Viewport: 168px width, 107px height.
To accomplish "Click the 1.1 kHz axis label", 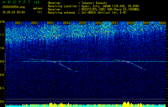I will tap(2, 35).
